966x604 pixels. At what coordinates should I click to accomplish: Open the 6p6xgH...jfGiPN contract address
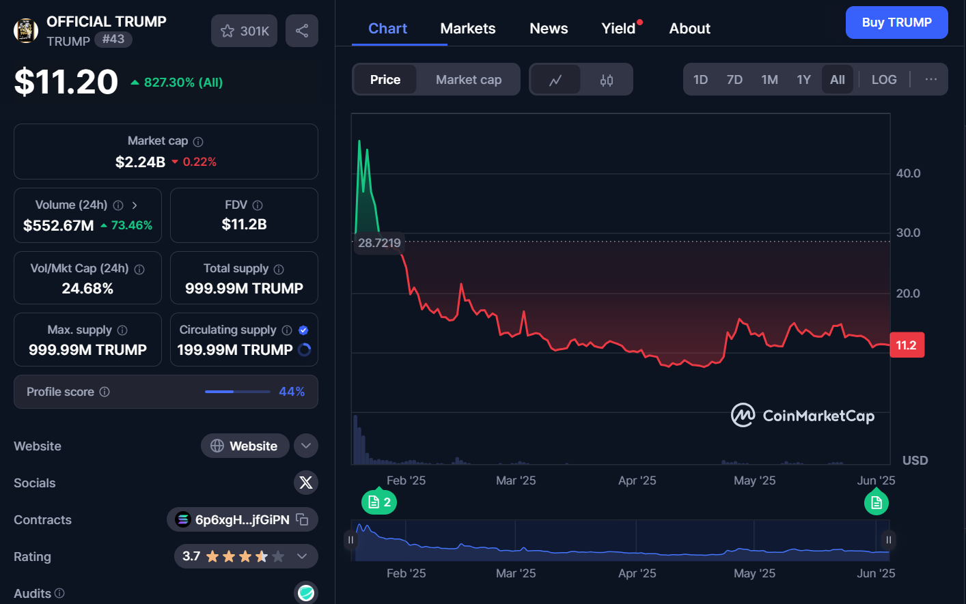[242, 520]
